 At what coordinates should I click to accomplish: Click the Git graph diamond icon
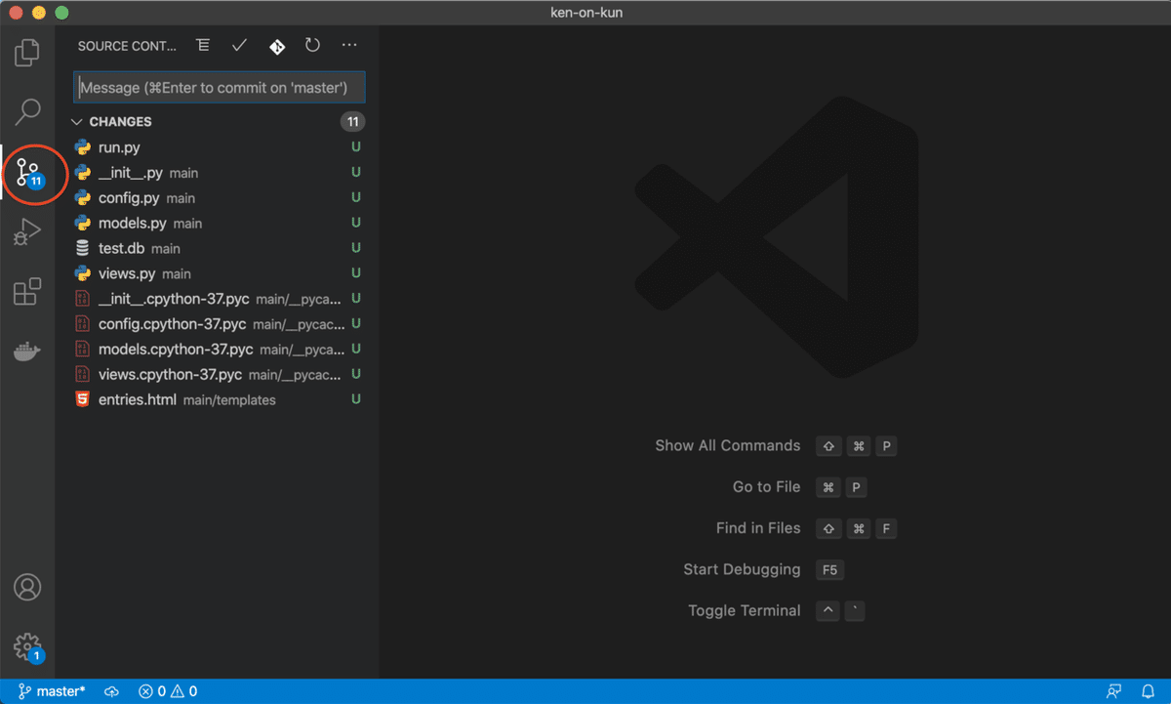coord(277,46)
